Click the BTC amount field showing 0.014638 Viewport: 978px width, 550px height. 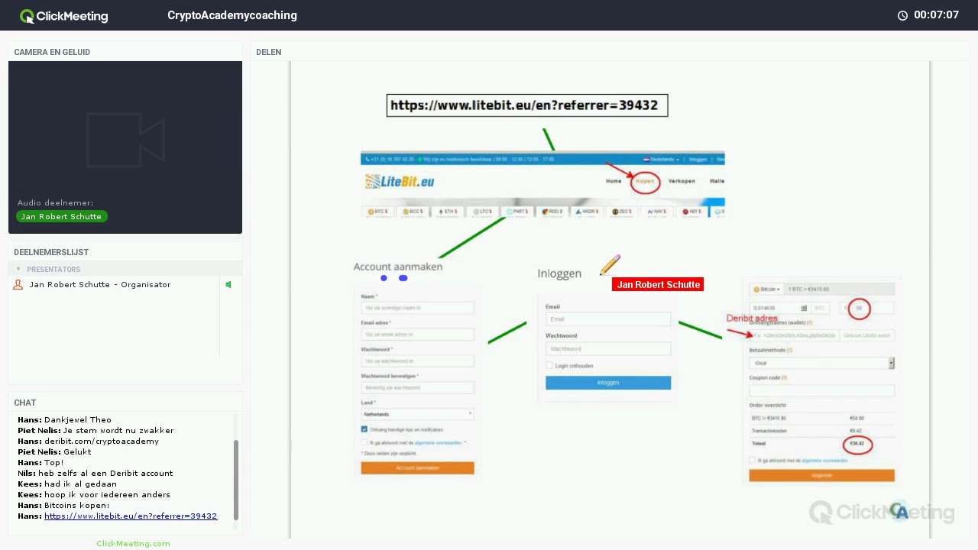779,309
